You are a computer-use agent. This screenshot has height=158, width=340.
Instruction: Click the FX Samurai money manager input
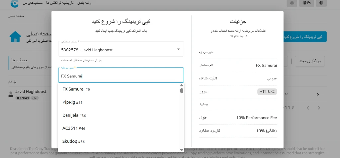(x=121, y=75)
